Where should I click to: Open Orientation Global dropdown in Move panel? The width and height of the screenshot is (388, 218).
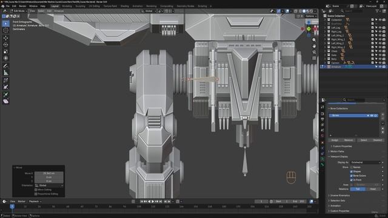pyautogui.click(x=49, y=185)
